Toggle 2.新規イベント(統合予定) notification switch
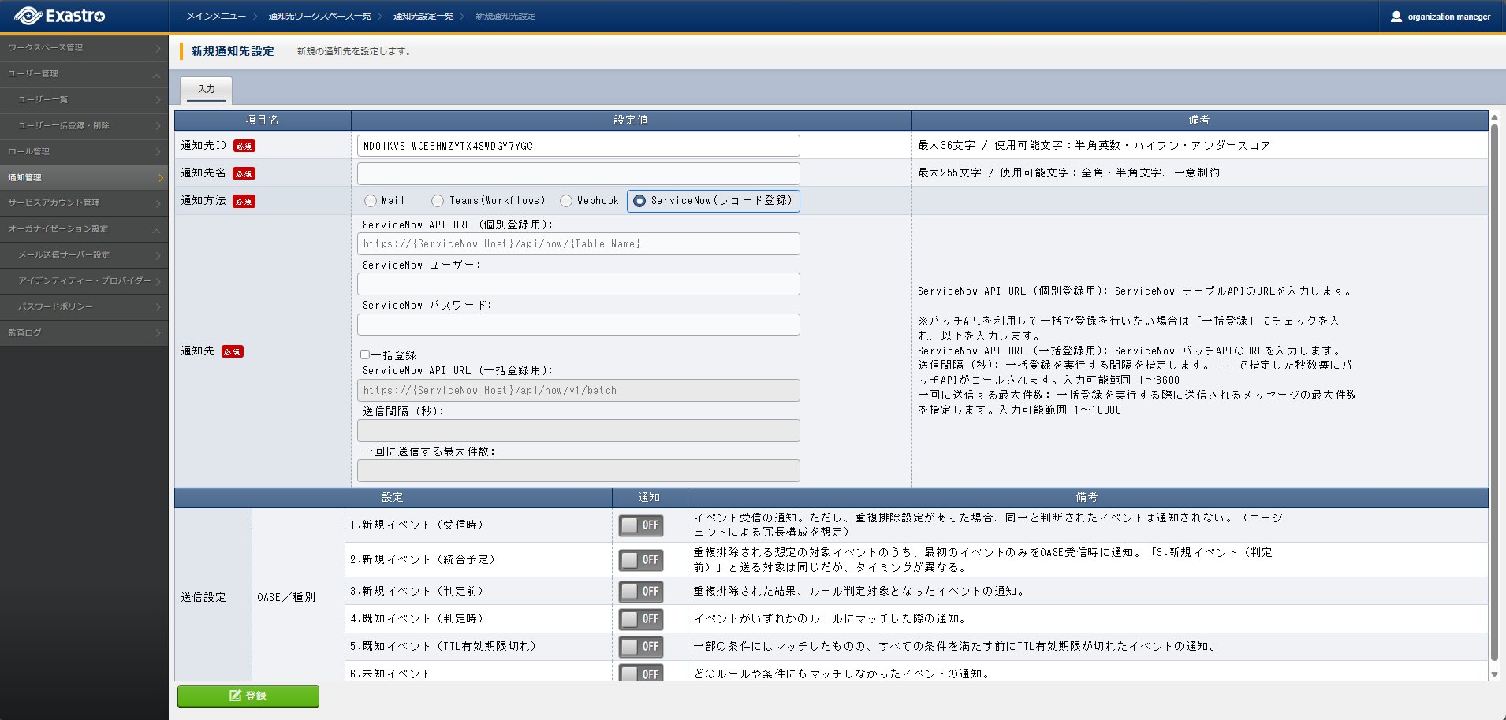This screenshot has height=720, width=1506. (x=641, y=560)
